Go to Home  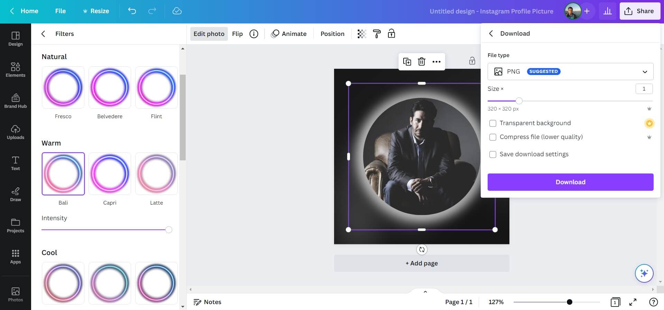(x=24, y=11)
